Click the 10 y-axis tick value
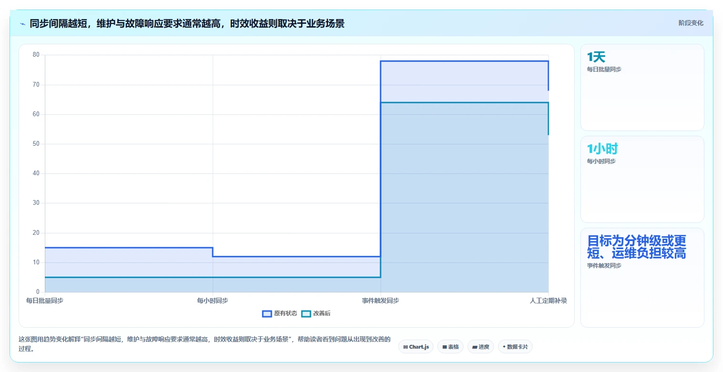This screenshot has width=723, height=372. 36,262
